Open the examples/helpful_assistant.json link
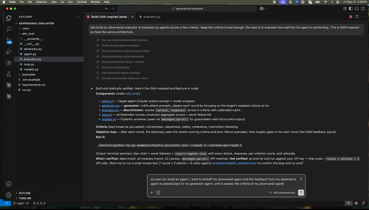Viewport: 369px width, 210px height. point(235,163)
